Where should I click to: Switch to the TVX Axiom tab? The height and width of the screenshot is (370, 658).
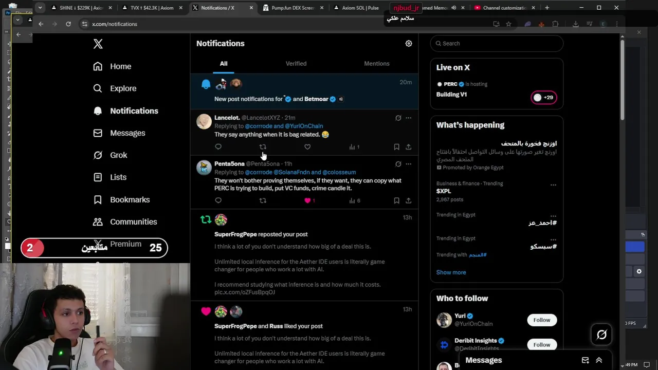tap(152, 8)
